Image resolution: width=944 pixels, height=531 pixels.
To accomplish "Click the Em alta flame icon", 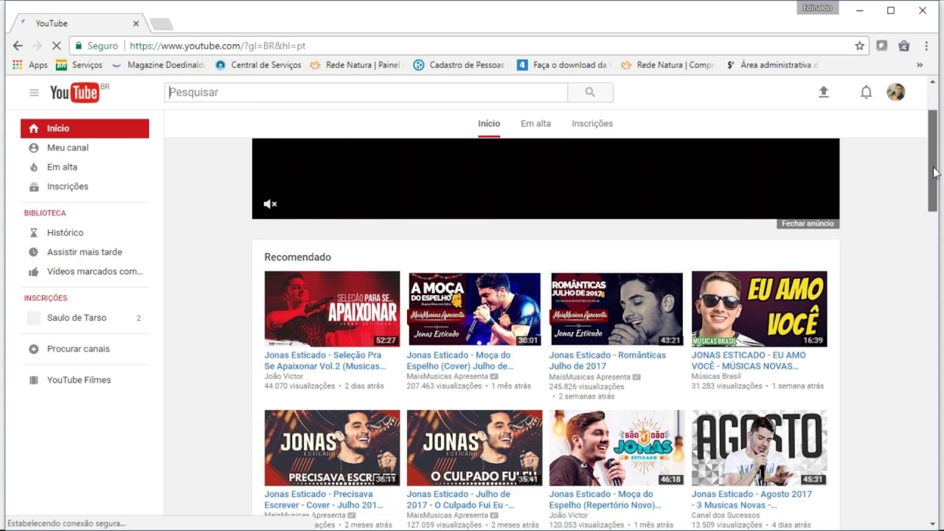I will pyautogui.click(x=33, y=167).
